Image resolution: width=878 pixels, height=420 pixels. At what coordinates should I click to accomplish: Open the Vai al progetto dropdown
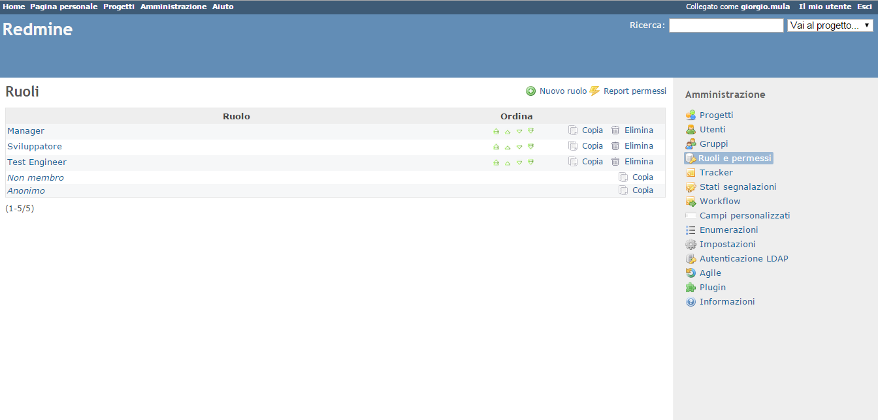[830, 25]
